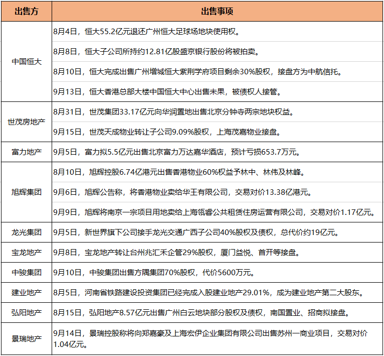Select the 世茂房地产 seller cell

pos(26,122)
